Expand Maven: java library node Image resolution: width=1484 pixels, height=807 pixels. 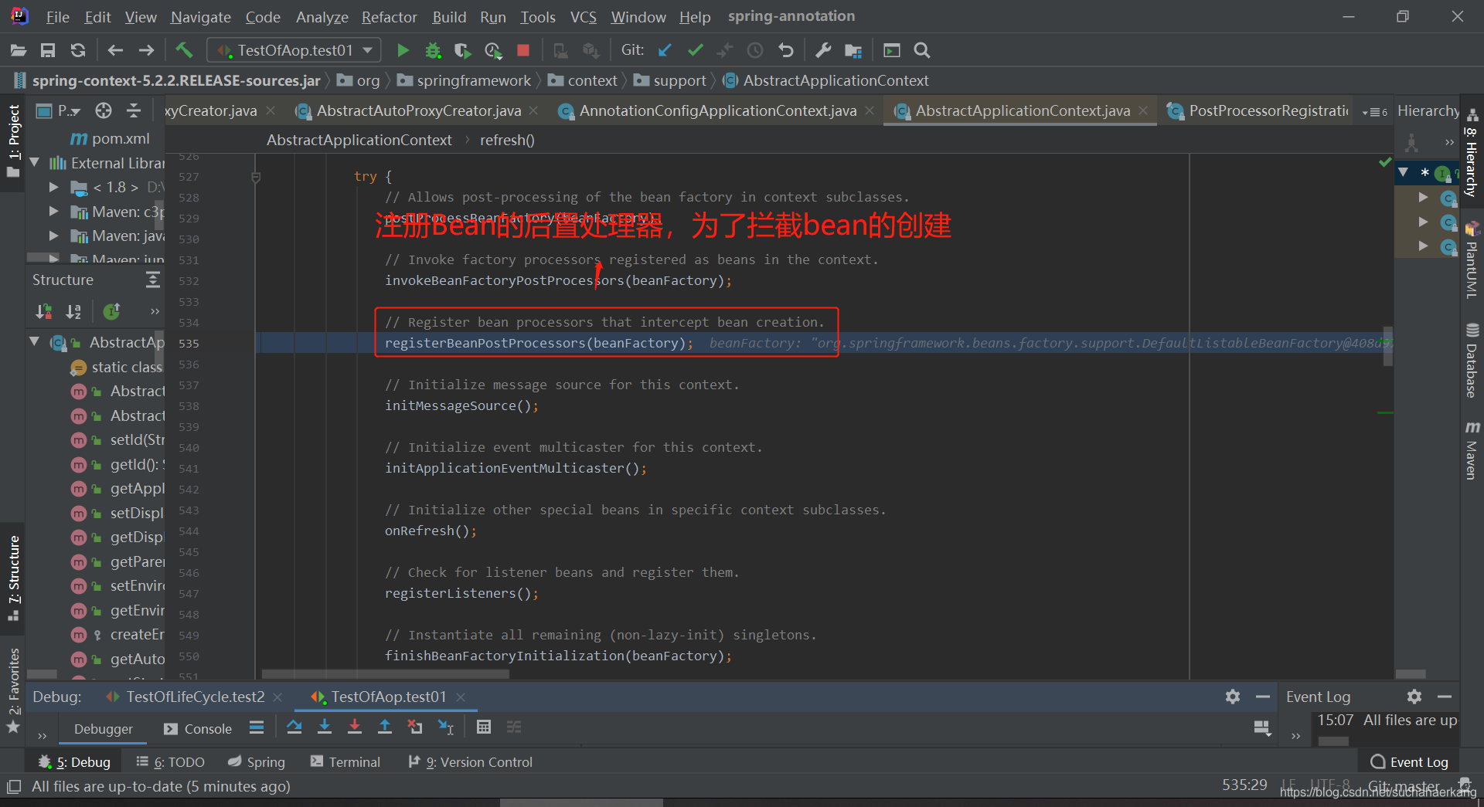point(53,236)
